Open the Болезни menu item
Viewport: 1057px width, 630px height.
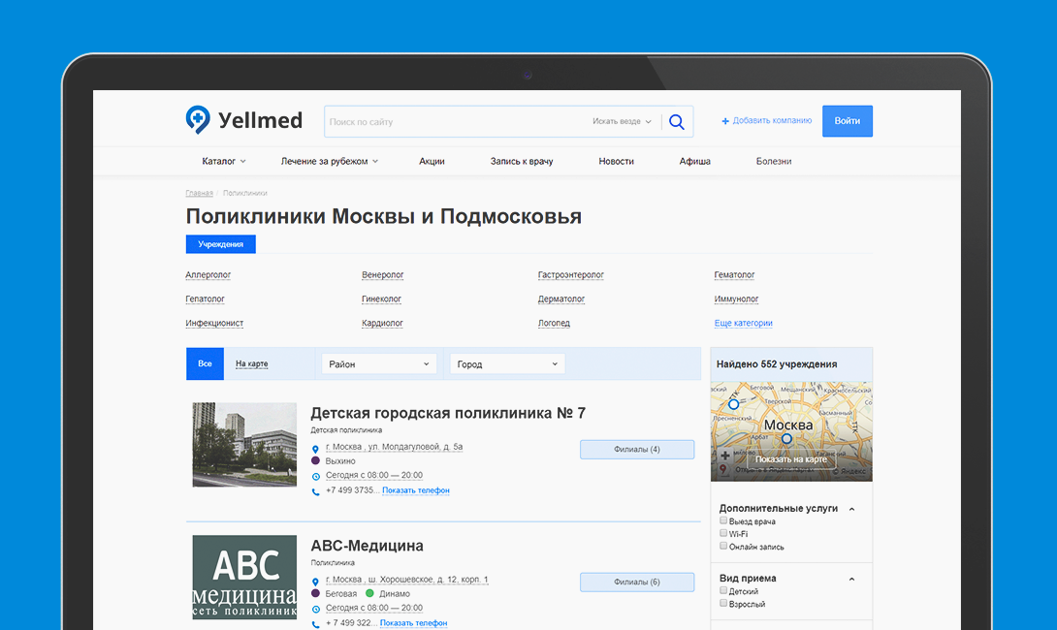point(774,161)
